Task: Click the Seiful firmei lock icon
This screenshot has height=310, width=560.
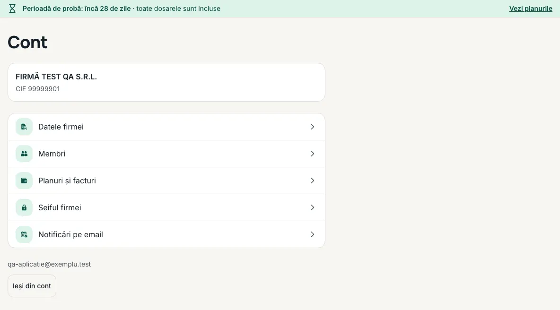Action: click(24, 207)
